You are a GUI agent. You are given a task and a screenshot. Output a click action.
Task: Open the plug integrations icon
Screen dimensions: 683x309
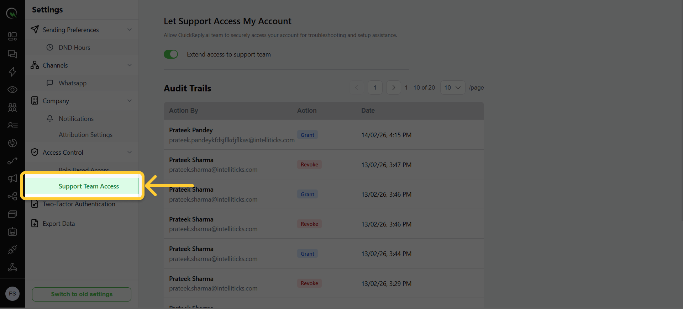coord(12,250)
